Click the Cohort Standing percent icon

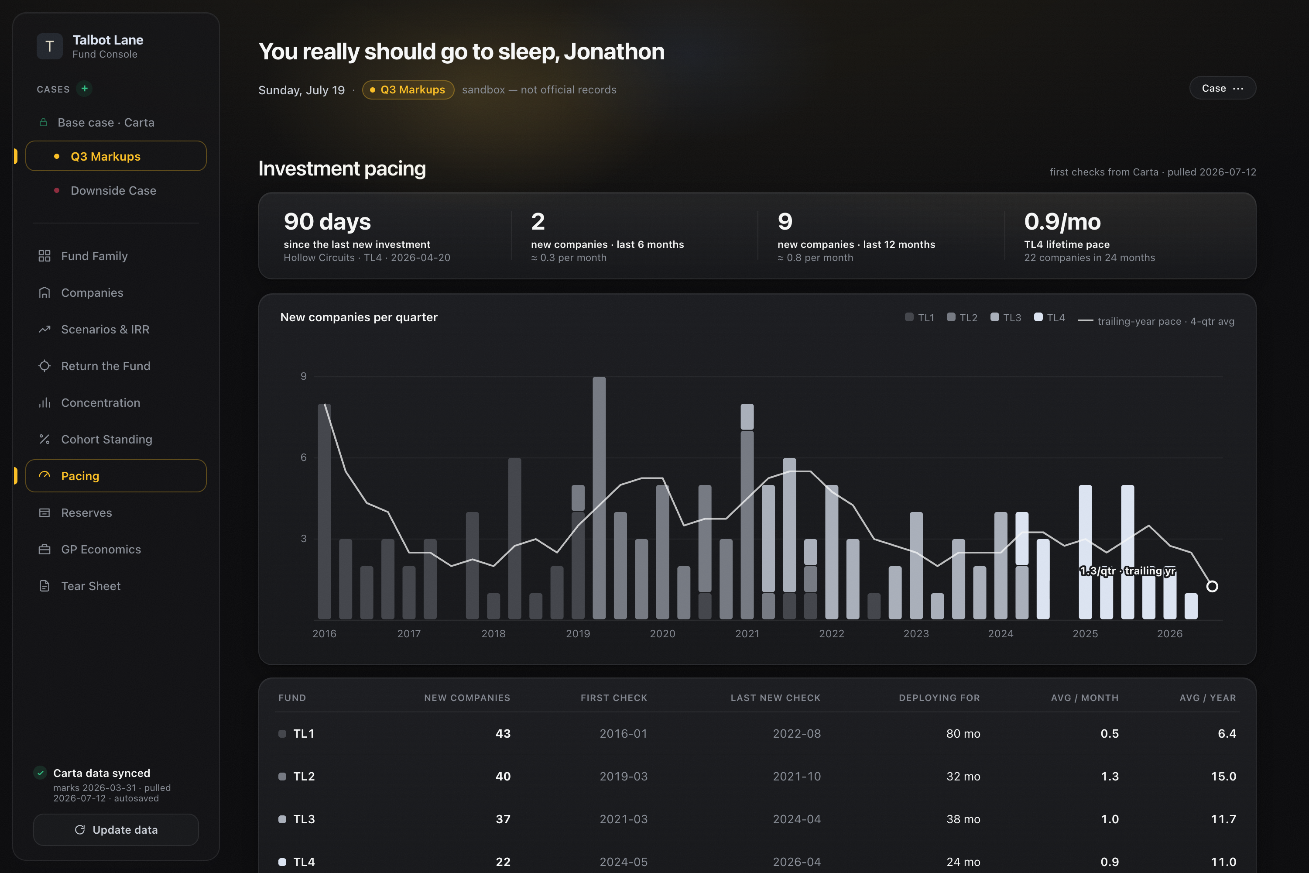click(45, 439)
